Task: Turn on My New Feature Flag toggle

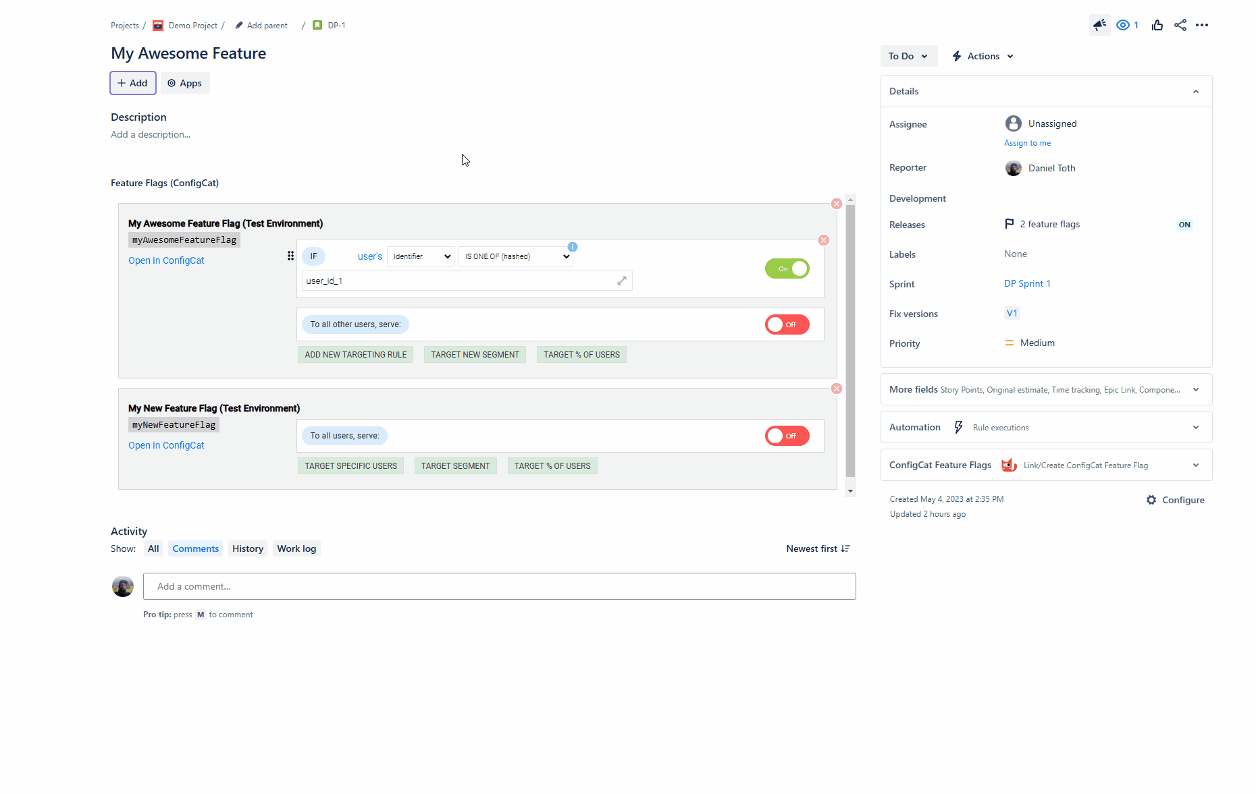Action: click(x=787, y=435)
